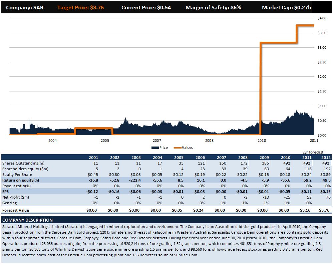Click the $2.50 y-axis label
This screenshot has width=333, height=265.
[x=322, y=62]
